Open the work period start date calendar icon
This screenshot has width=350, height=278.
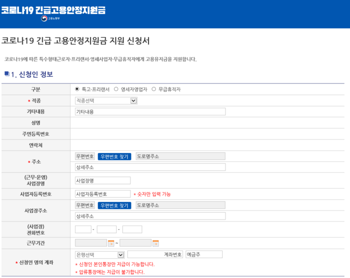pos(111,243)
